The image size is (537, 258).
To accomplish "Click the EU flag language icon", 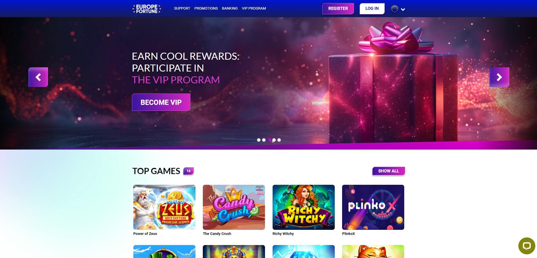I will point(394,9).
